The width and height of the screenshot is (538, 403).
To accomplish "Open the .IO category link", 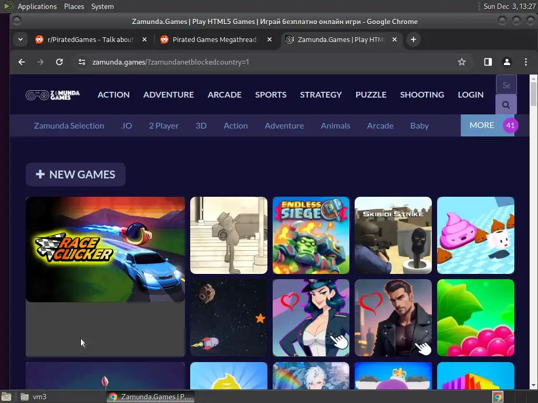I will pyautogui.click(x=126, y=126).
